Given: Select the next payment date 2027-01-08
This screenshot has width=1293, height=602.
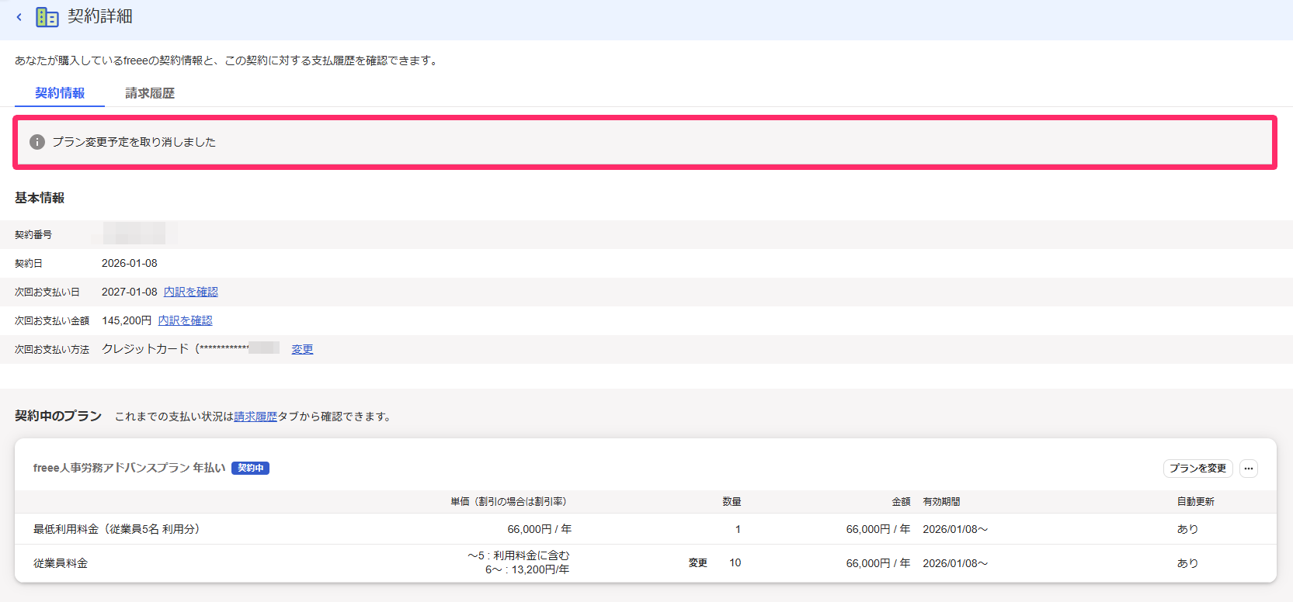Looking at the screenshot, I should tap(130, 292).
